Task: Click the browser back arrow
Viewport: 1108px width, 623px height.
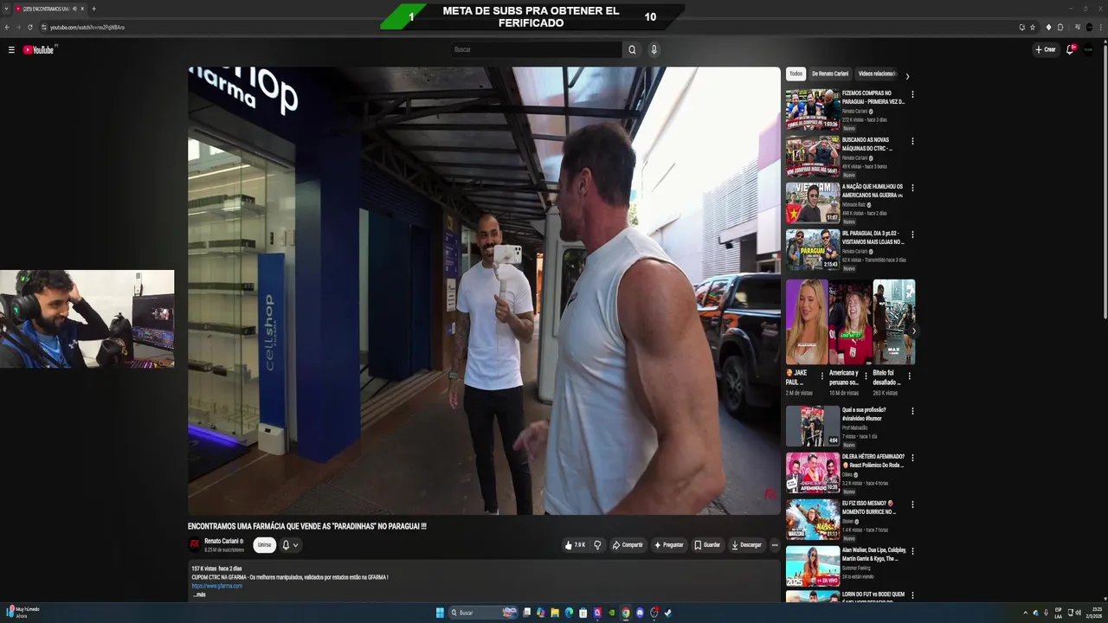Action: 7,27
